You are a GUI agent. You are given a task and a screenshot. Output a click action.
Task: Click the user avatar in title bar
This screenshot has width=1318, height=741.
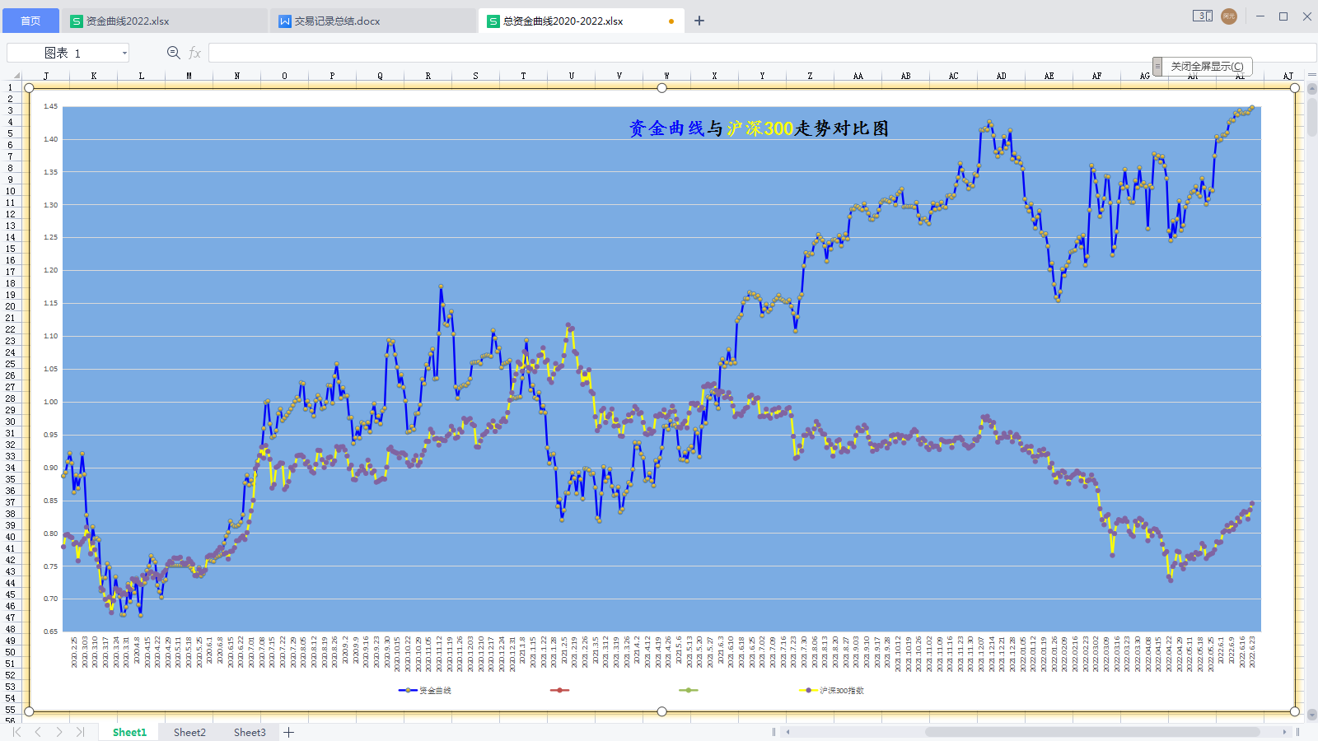point(1229,16)
